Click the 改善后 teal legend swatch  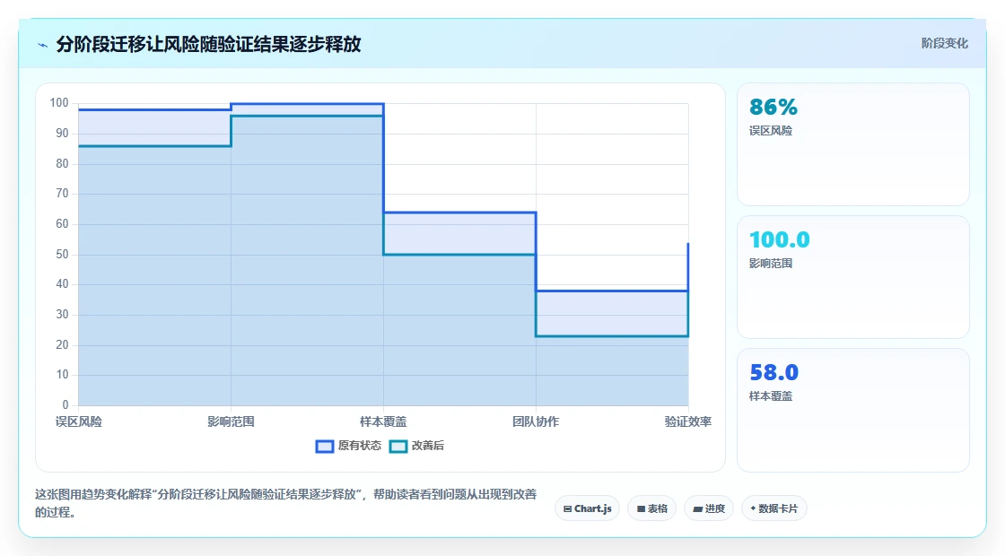point(398,447)
